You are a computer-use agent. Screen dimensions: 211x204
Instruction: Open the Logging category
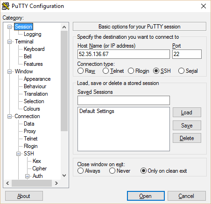[x=33, y=34]
